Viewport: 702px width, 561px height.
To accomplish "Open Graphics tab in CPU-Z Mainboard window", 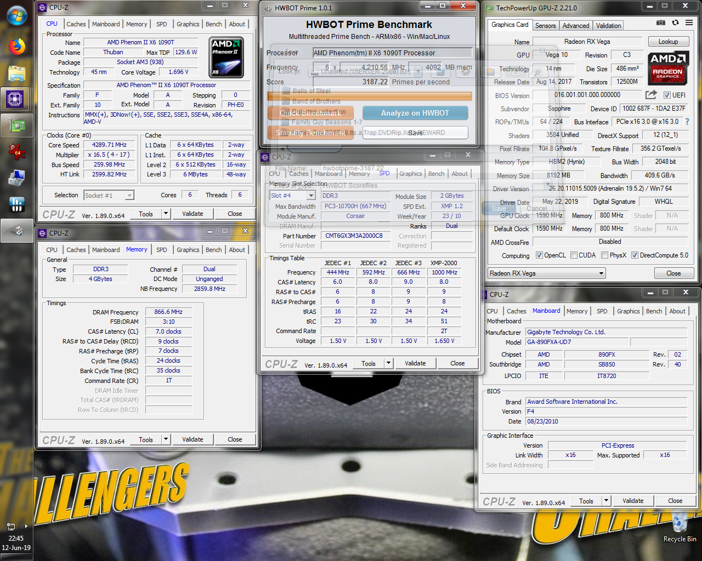I will [629, 311].
